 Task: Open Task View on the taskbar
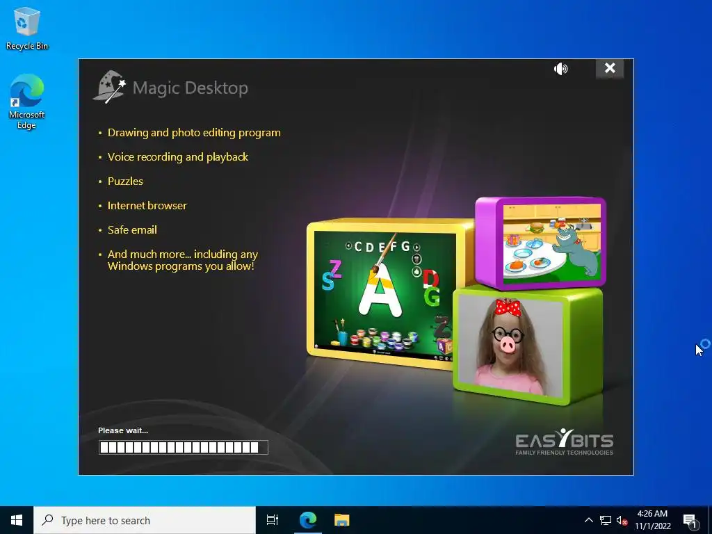pos(273,520)
